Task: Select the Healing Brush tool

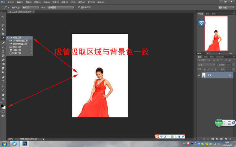Action: click(3, 43)
